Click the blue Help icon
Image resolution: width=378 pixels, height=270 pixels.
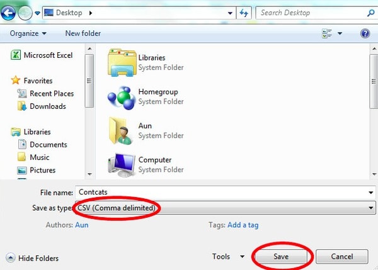tap(365, 33)
